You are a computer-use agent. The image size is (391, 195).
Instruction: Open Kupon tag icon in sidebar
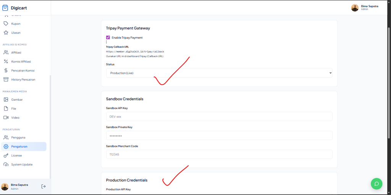6,24
